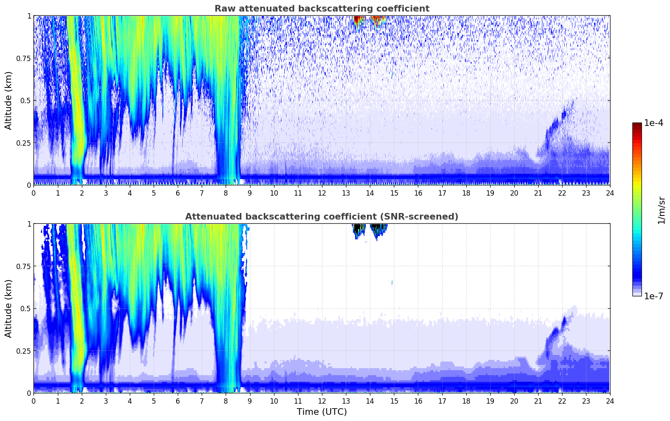Click time tick "18" under the raw plot
Screen dimensions: 670x421
466,193
